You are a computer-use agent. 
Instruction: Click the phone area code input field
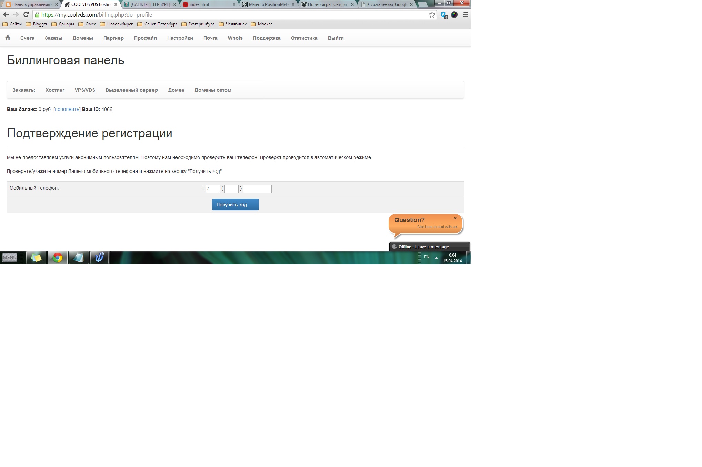point(231,189)
